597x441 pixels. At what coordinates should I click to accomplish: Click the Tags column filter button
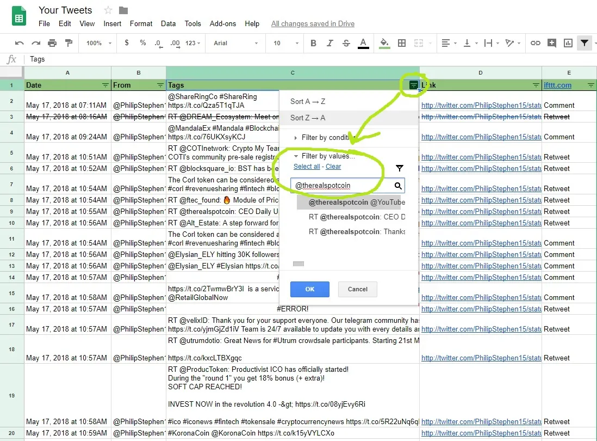(x=413, y=85)
